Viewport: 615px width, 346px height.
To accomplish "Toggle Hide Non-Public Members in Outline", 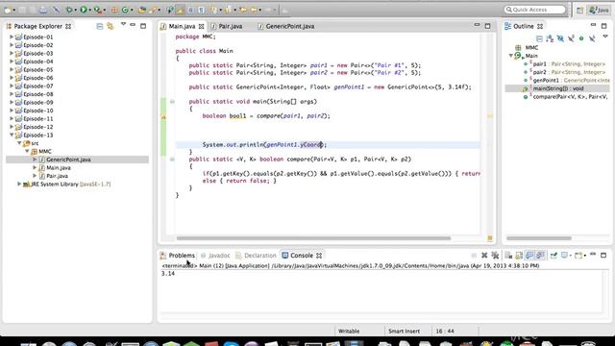I will click(581, 38).
